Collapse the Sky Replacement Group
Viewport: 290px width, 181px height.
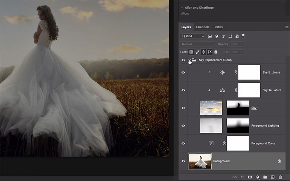coord(189,60)
